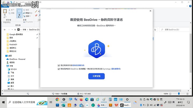Click the horizontal scrollbar right arrow
This screenshot has height=108, width=193.
tap(188, 91)
